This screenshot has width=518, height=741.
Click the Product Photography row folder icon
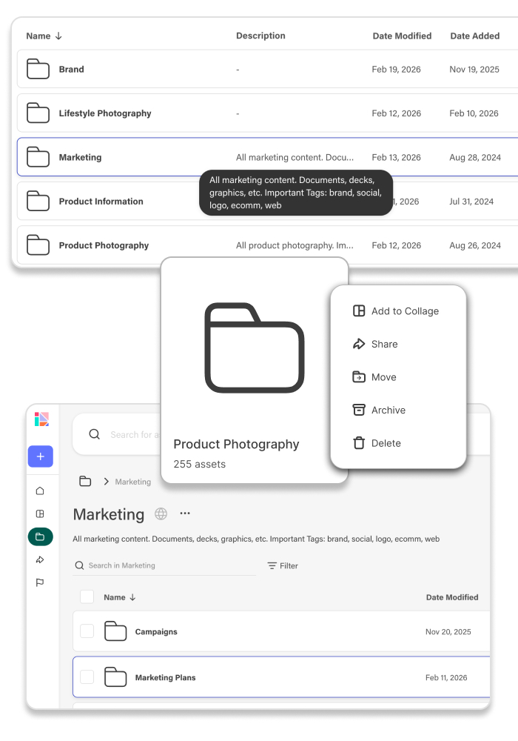pos(38,245)
